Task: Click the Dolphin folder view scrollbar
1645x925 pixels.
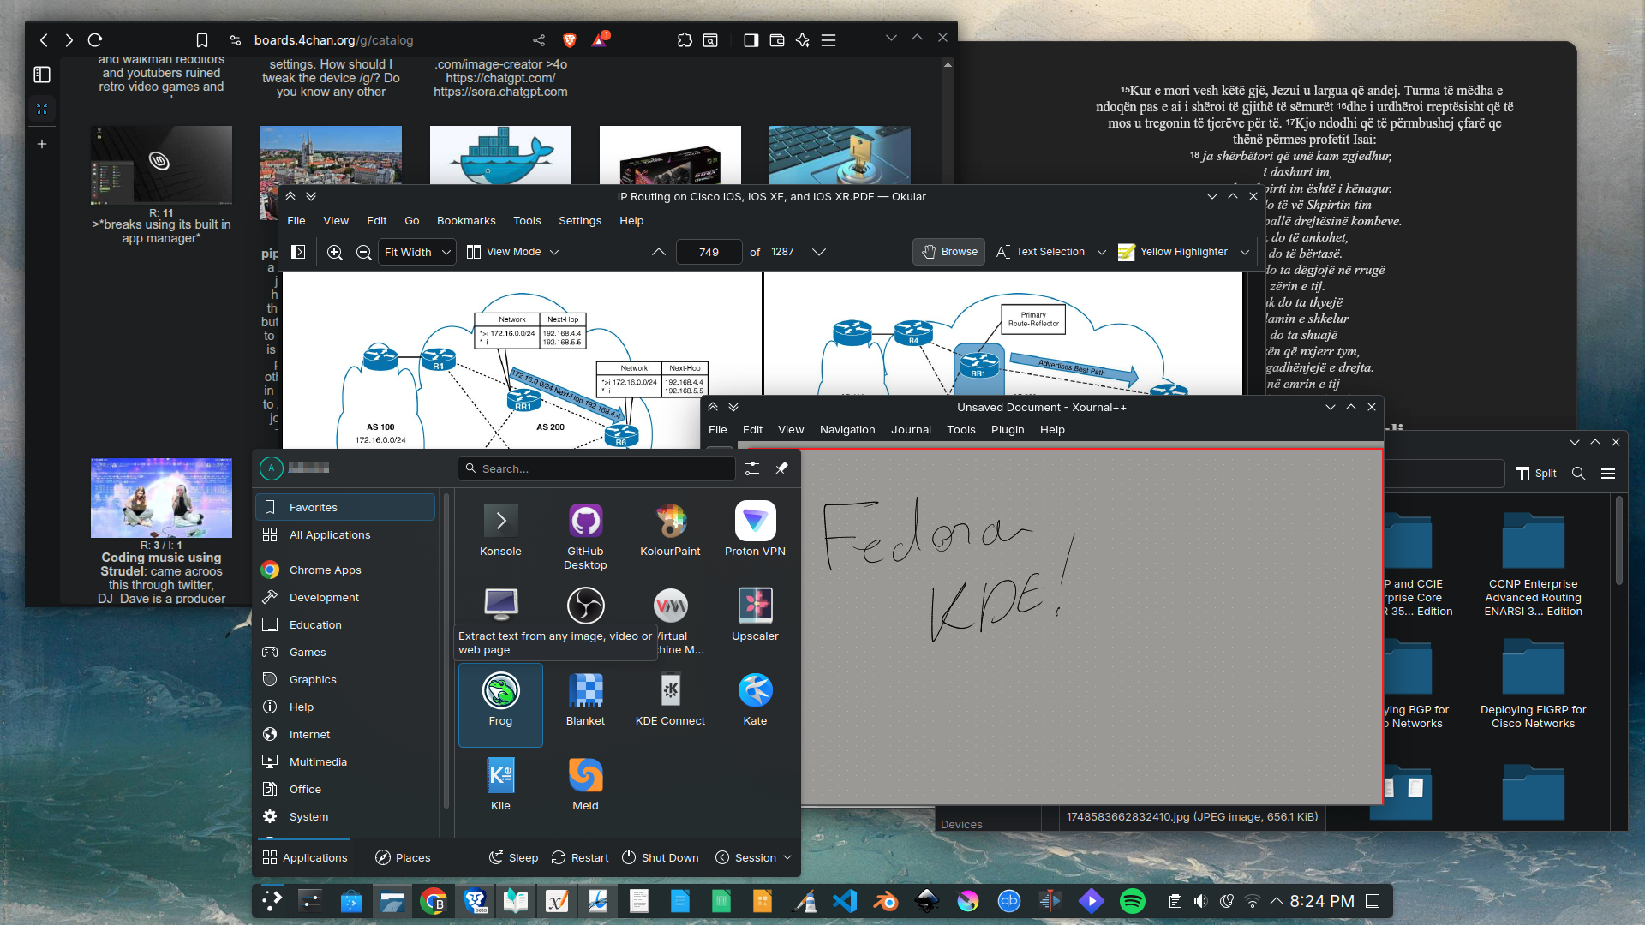Action: pos(1618,541)
